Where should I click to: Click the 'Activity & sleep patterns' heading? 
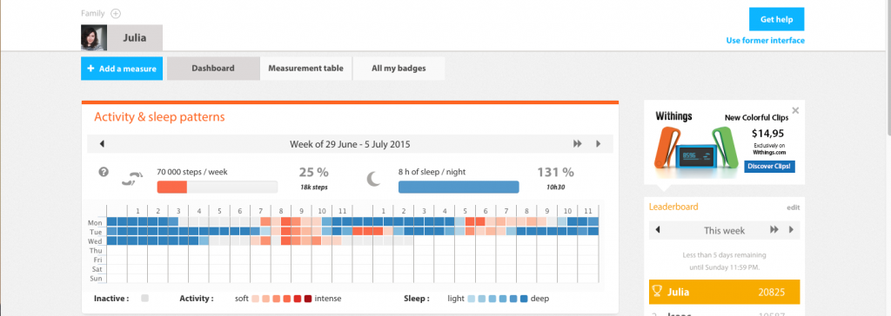click(160, 117)
